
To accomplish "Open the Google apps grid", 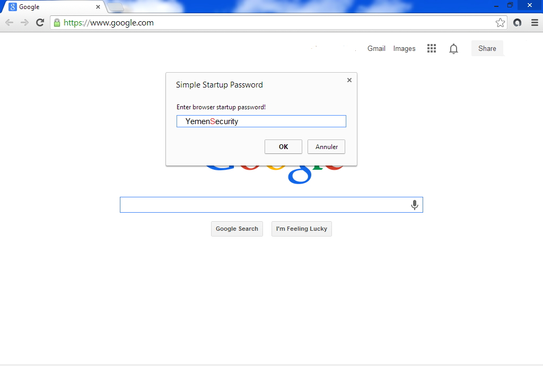I will click(432, 48).
